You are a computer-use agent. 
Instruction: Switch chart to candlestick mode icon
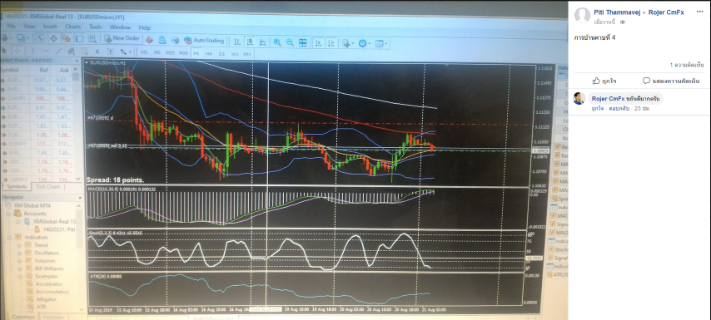pos(250,42)
